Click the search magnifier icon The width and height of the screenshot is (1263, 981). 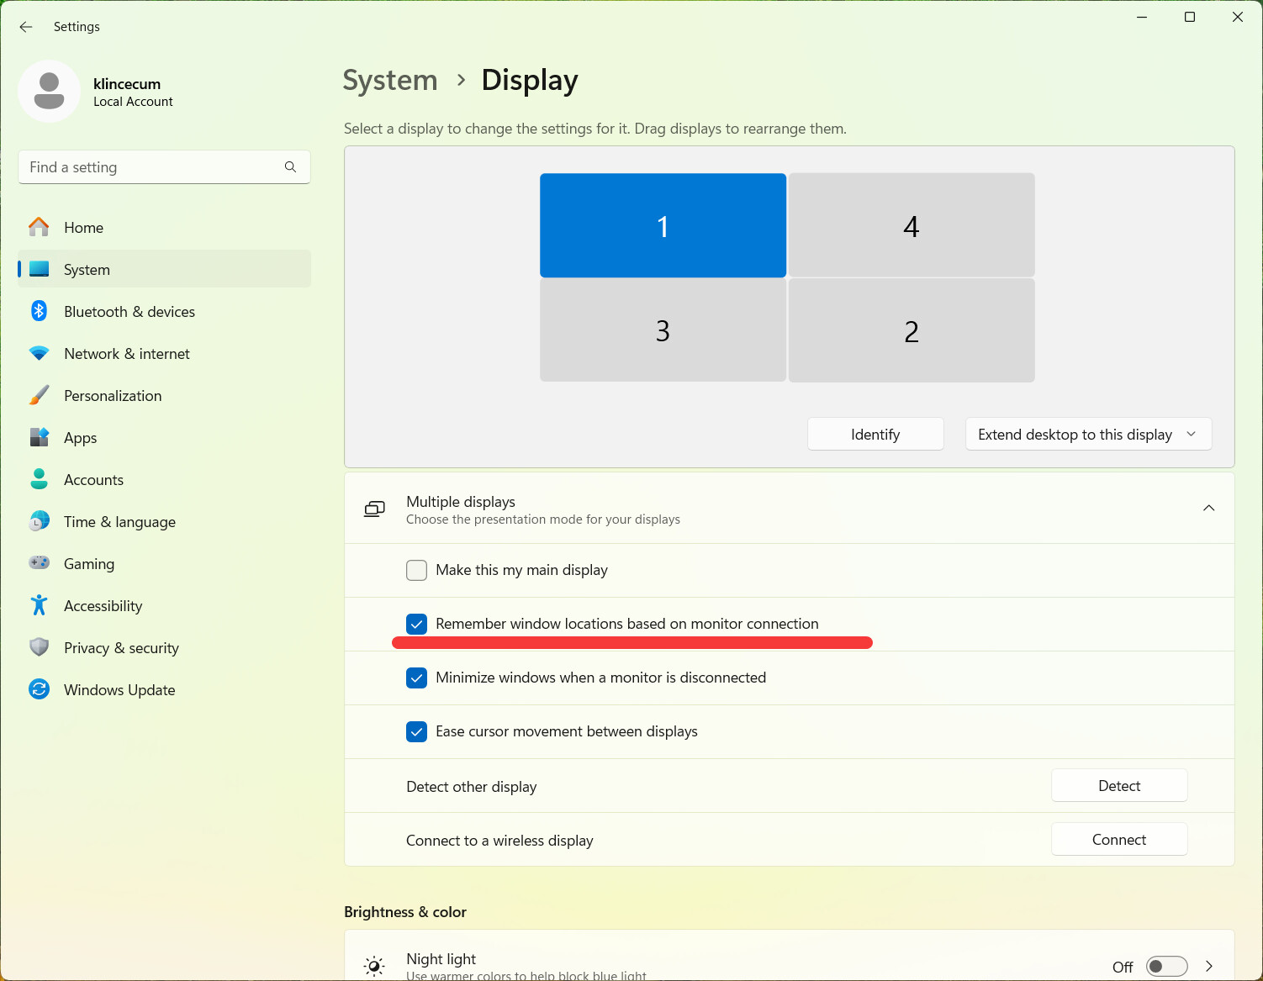coord(290,167)
